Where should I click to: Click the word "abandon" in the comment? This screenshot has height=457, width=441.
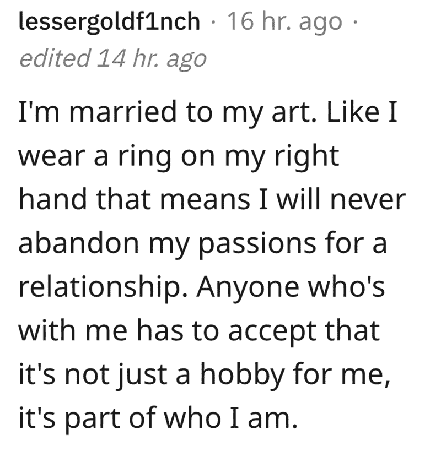pyautogui.click(x=78, y=243)
